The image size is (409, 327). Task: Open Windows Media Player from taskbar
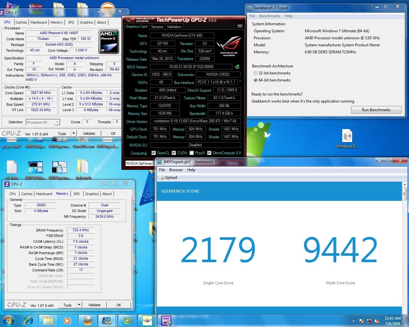[67, 320]
